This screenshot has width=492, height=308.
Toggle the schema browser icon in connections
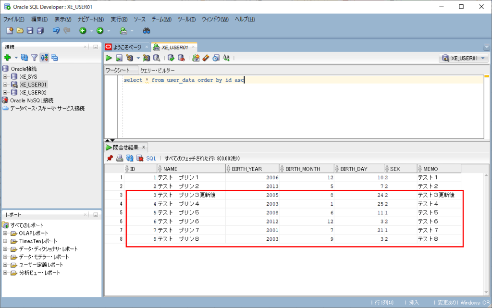pyautogui.click(x=44, y=58)
